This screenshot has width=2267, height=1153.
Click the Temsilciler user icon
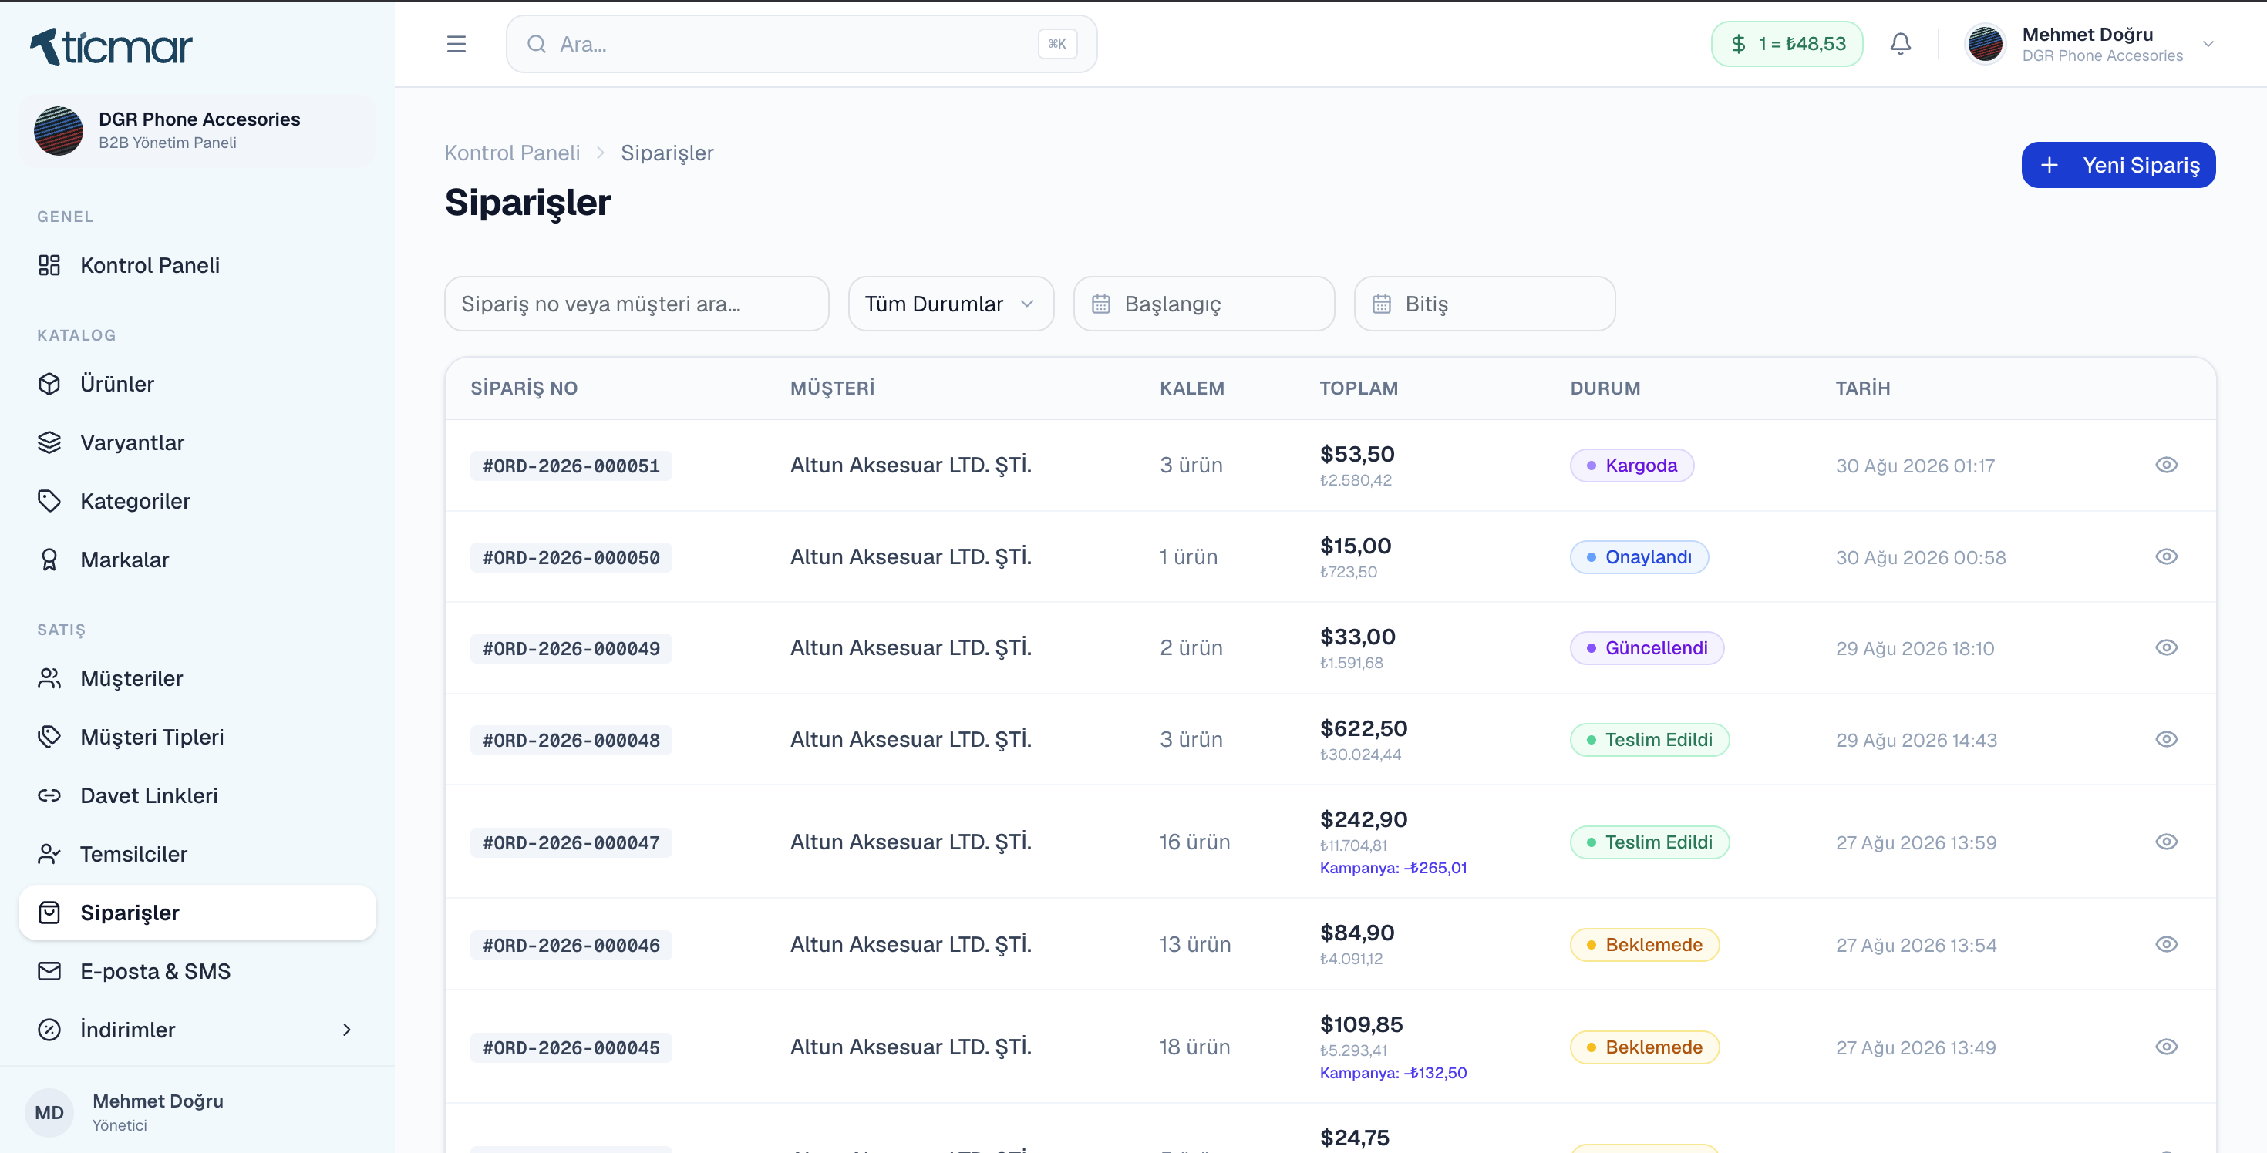(x=49, y=854)
